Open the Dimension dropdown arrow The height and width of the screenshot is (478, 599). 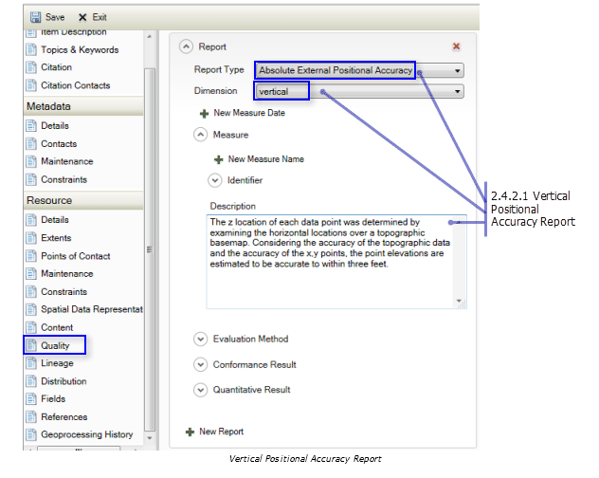457,91
